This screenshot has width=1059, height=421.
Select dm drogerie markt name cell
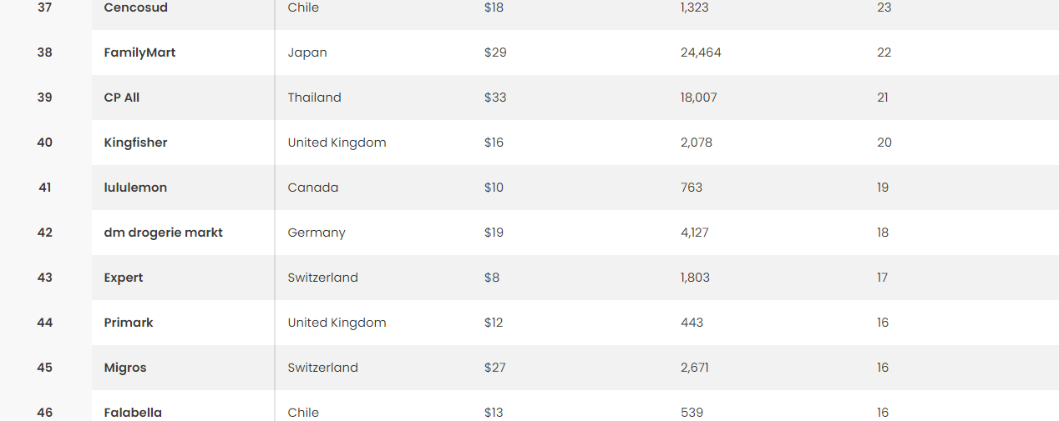(x=163, y=233)
